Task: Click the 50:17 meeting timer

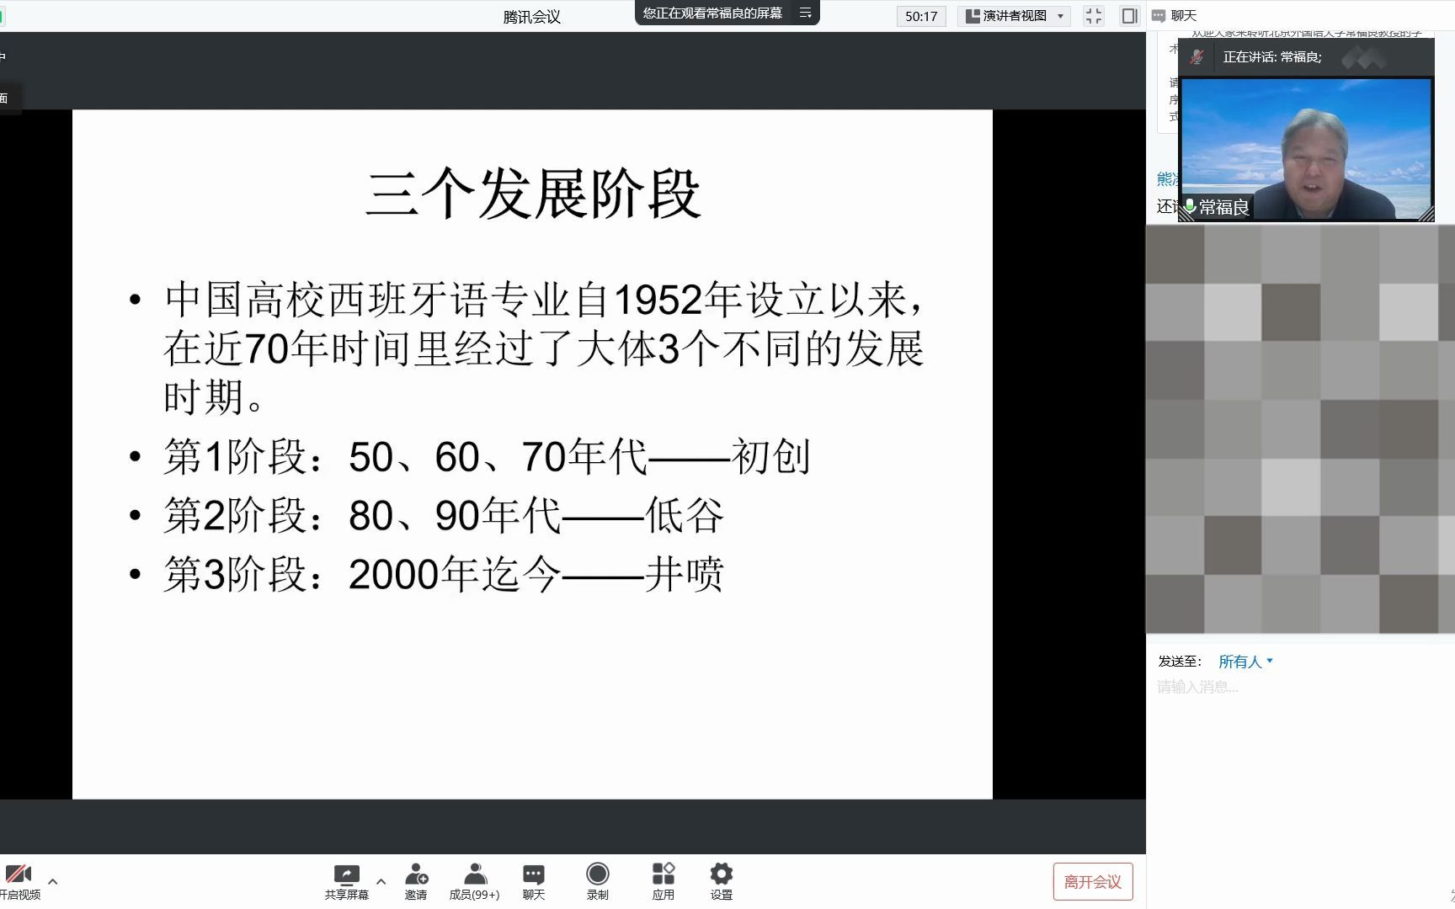Action: pos(921,16)
